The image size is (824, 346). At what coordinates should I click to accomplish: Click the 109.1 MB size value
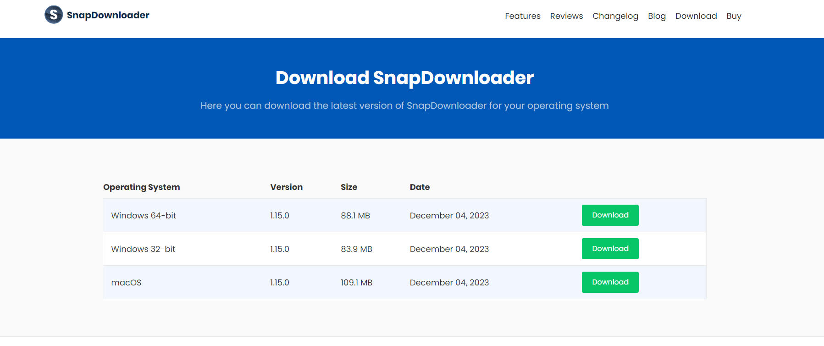click(356, 283)
